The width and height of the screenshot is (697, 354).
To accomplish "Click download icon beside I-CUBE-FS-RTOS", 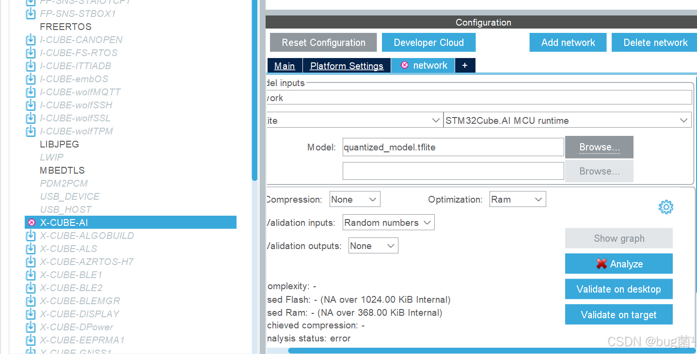I will pos(31,53).
